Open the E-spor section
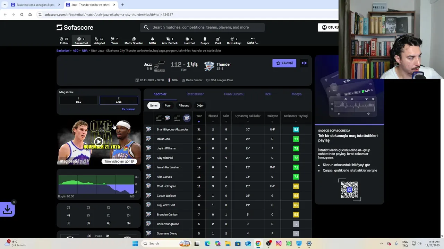The image size is (444, 249). 205,41
